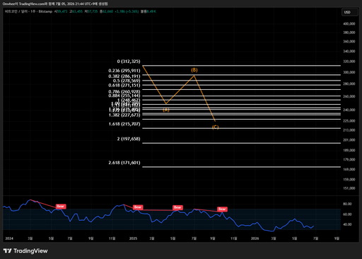Click the 151,000 price axis label
This screenshot has height=259, width=362.
point(349,188)
